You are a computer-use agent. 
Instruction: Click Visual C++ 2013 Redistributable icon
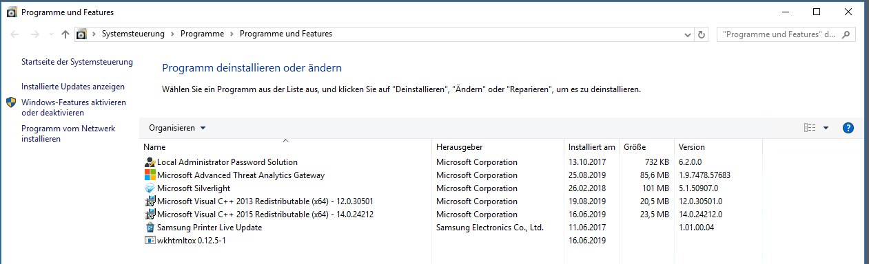(x=150, y=201)
